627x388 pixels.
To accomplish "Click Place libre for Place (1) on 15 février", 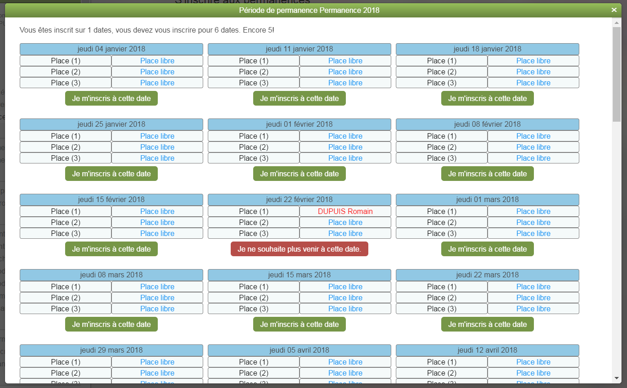I will (157, 211).
